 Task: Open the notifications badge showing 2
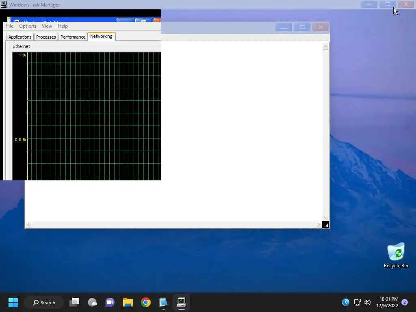tap(405, 302)
